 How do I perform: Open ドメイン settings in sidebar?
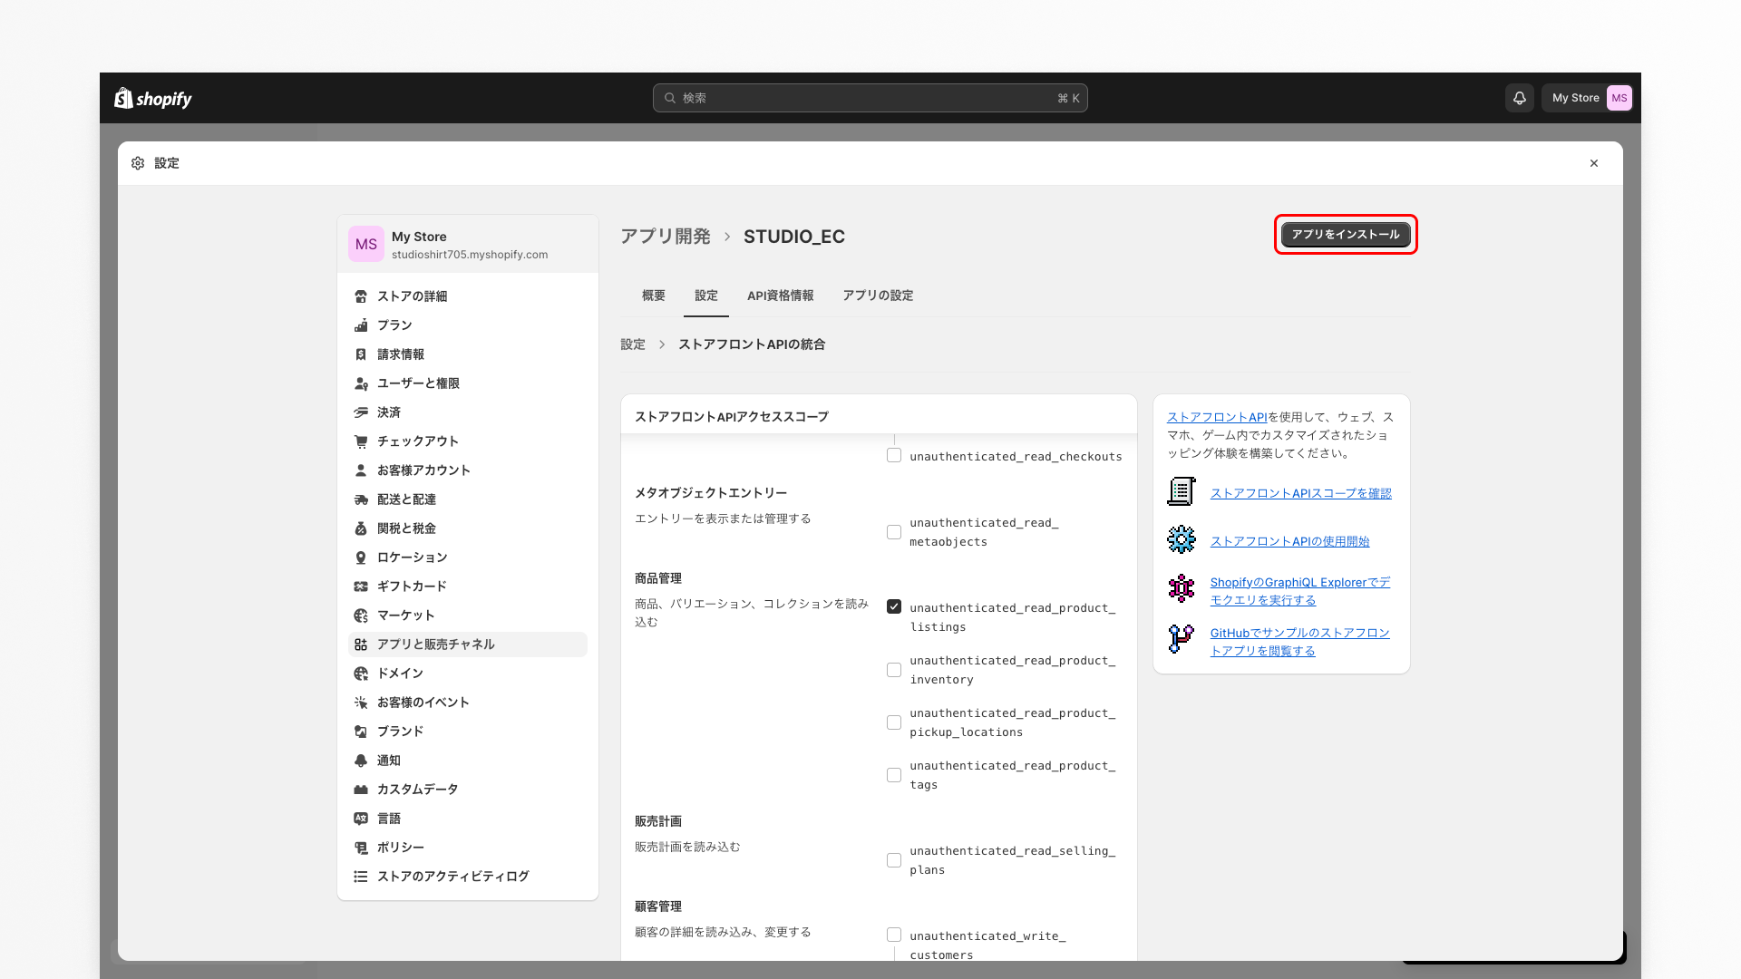[x=468, y=674]
